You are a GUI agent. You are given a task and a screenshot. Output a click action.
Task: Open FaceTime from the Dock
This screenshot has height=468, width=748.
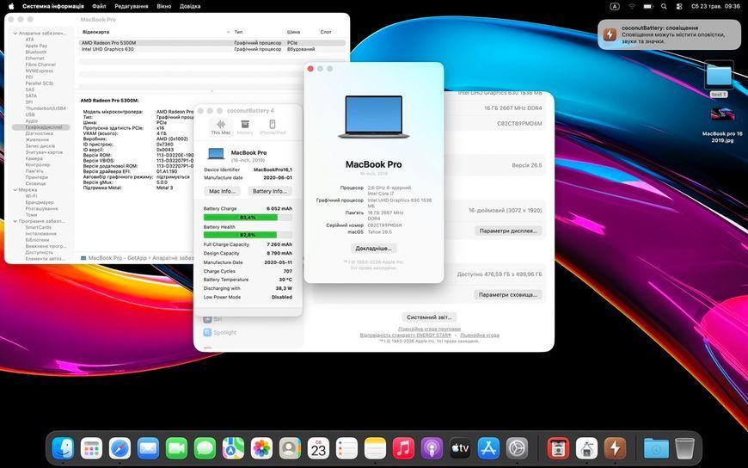tap(176, 448)
